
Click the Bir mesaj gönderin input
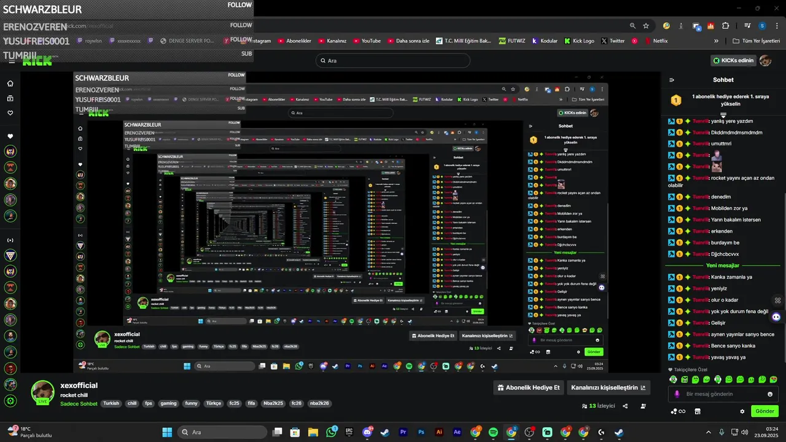pos(723,394)
